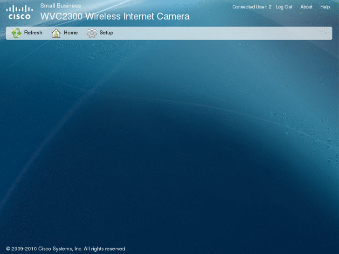Click the Cisco Systems copyright notice
Image resolution: width=339 pixels, height=254 pixels.
66,248
